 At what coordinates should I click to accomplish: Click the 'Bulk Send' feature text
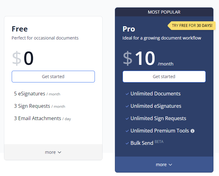pos(142,143)
